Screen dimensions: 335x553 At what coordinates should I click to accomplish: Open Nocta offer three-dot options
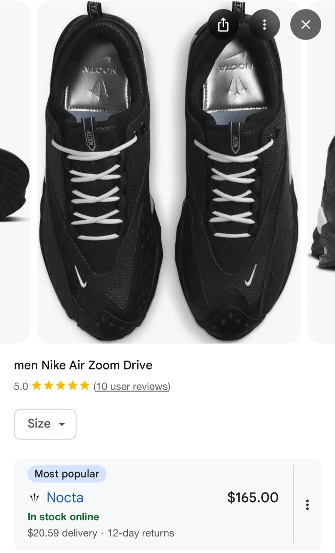click(x=307, y=505)
